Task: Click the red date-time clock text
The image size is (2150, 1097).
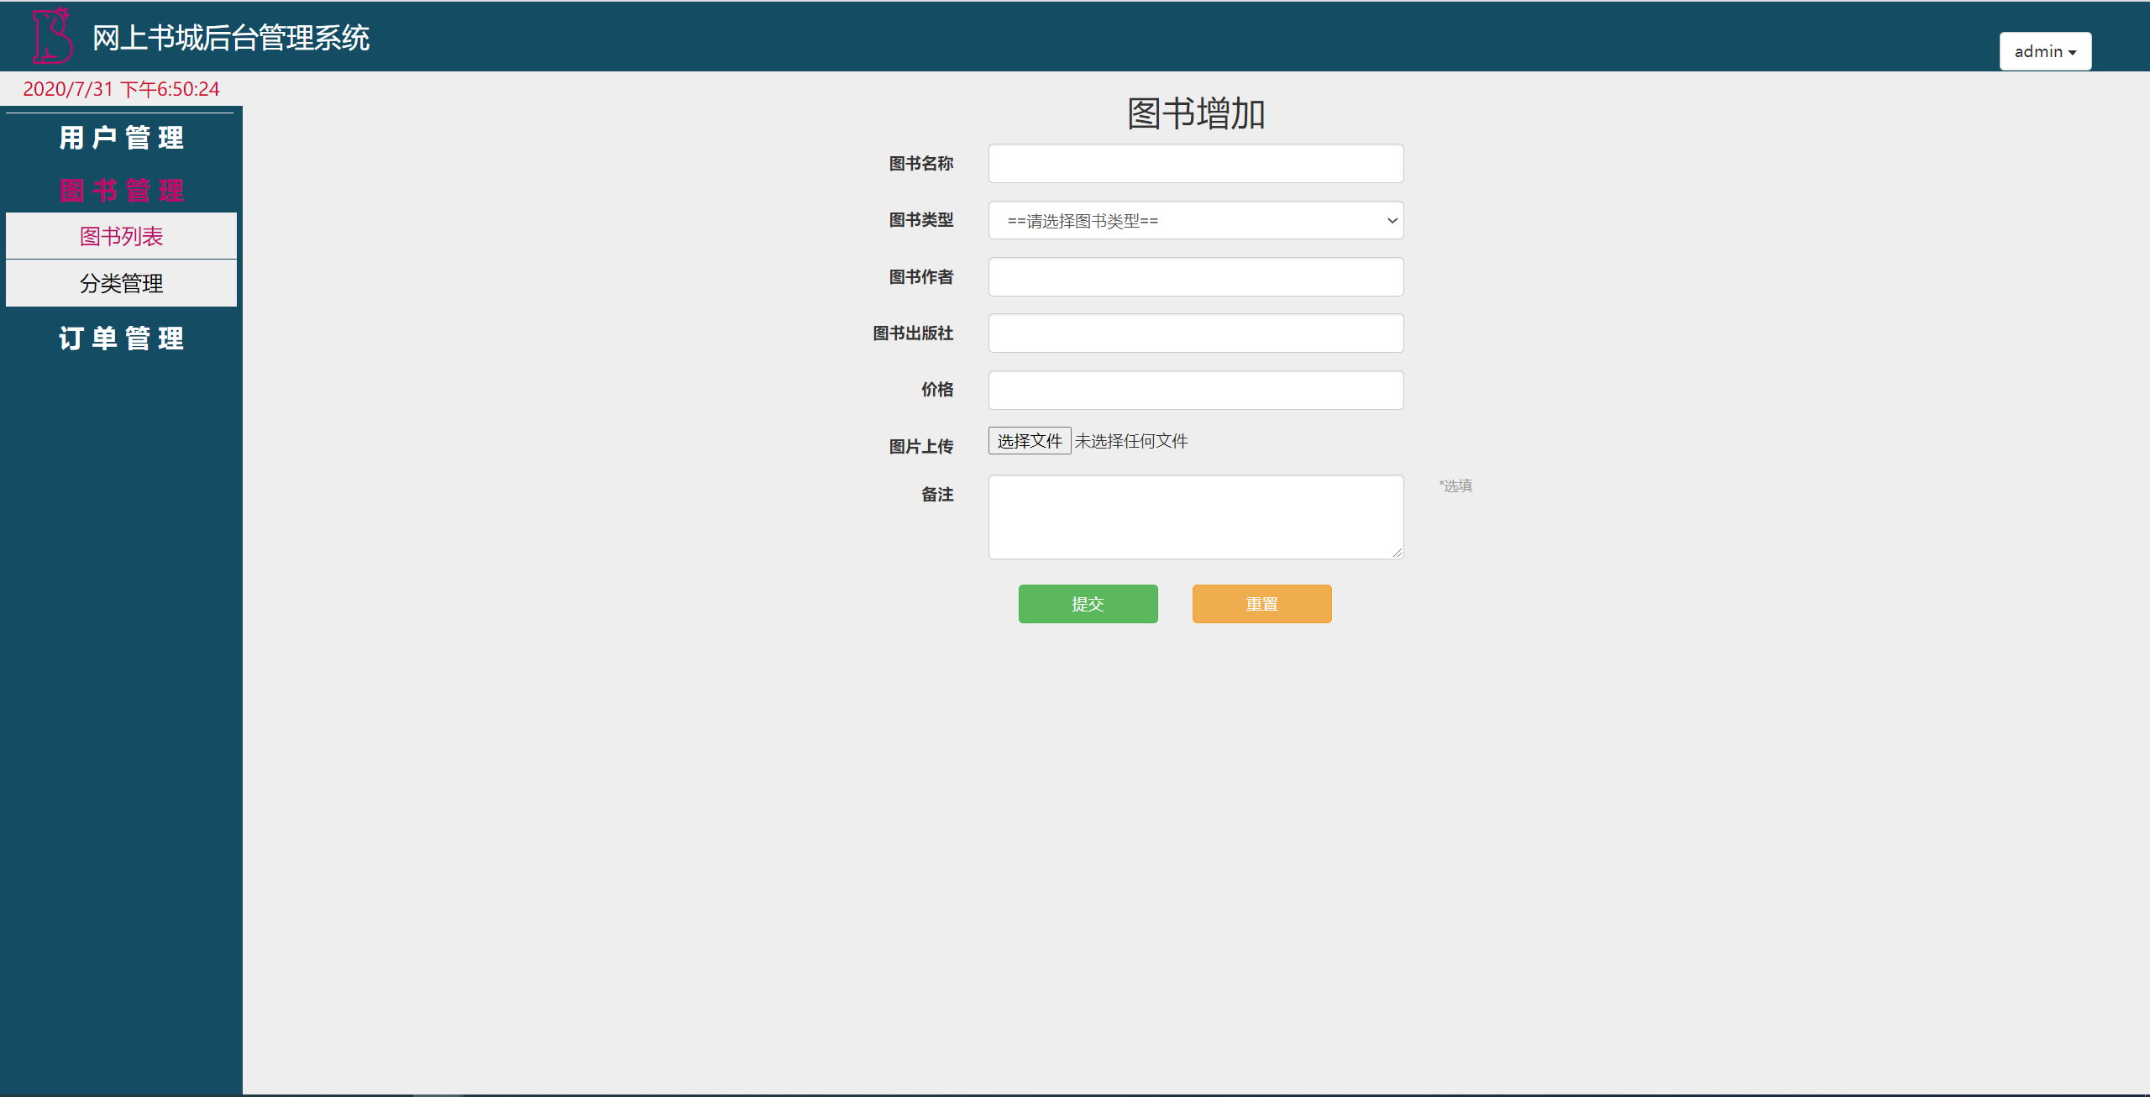Action: pyautogui.click(x=121, y=89)
